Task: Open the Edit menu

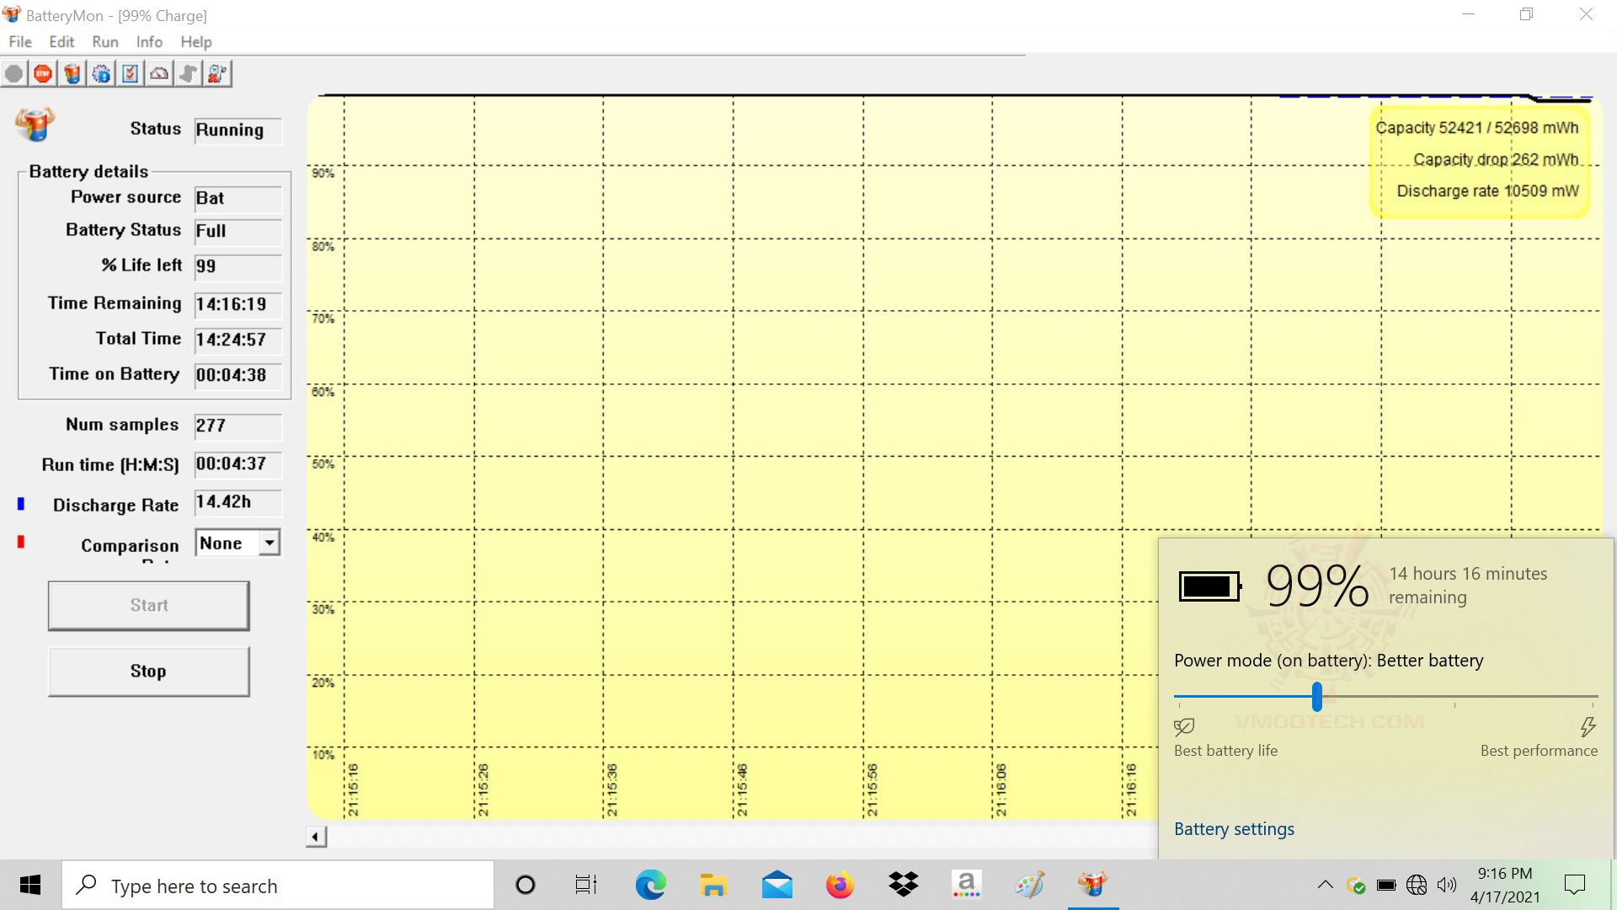Action: tap(61, 41)
